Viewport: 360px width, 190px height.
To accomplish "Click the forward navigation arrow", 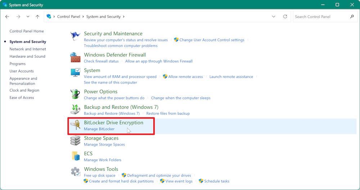I will click(18, 17).
